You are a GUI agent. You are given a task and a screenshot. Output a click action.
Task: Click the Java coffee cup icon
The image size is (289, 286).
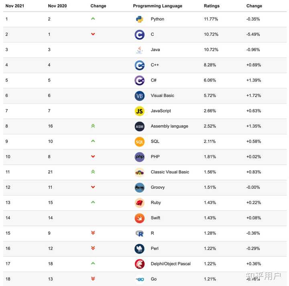139,50
